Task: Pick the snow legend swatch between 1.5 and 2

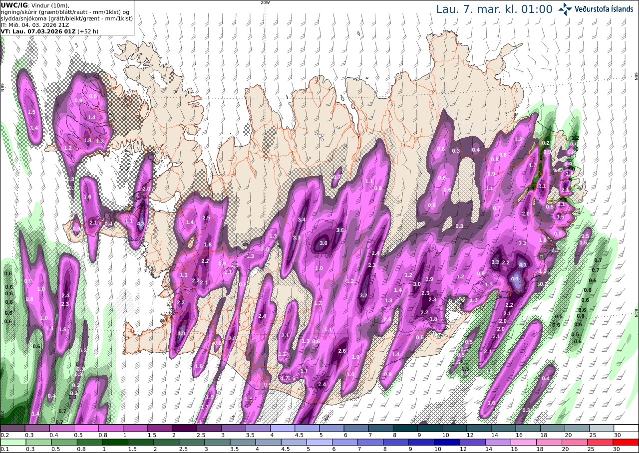Action: pyautogui.click(x=160, y=428)
